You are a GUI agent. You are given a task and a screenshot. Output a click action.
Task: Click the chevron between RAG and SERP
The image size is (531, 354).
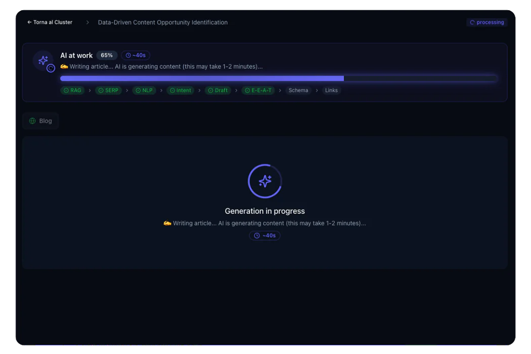click(x=90, y=91)
